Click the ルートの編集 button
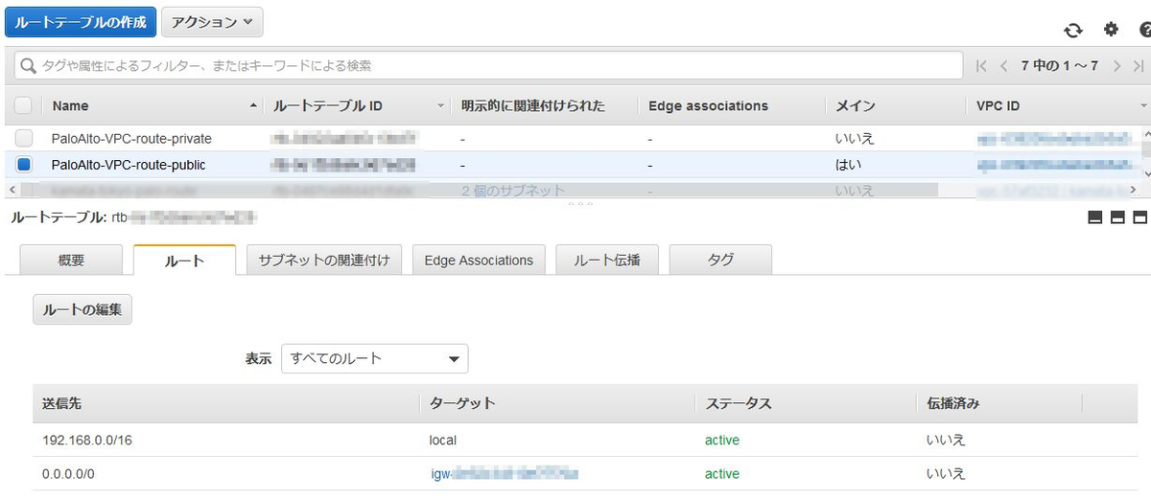1151x499 pixels. (x=82, y=309)
